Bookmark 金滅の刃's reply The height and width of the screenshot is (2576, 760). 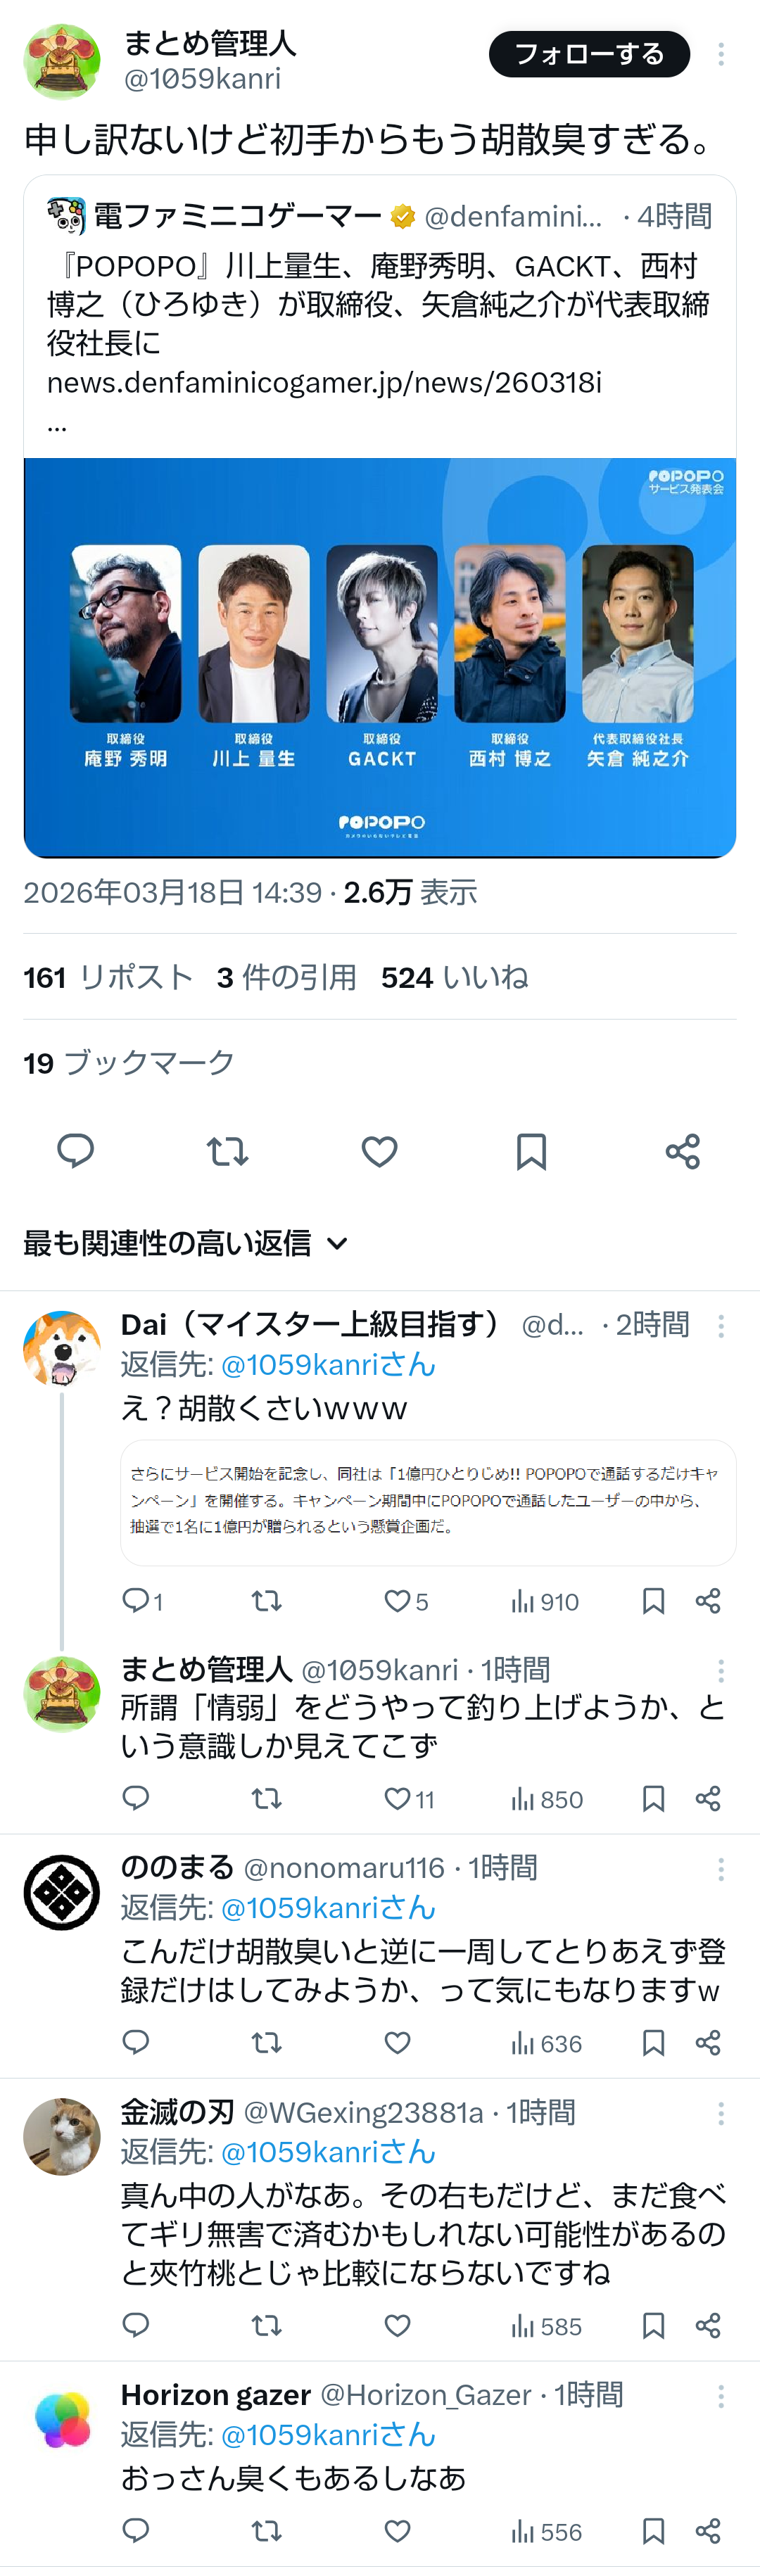coord(653,2325)
